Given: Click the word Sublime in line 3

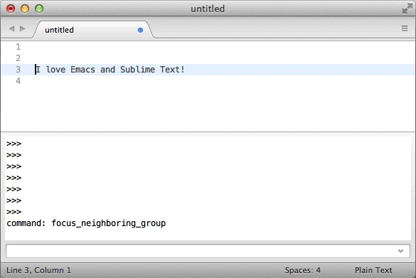Looking at the screenshot, I should (137, 70).
